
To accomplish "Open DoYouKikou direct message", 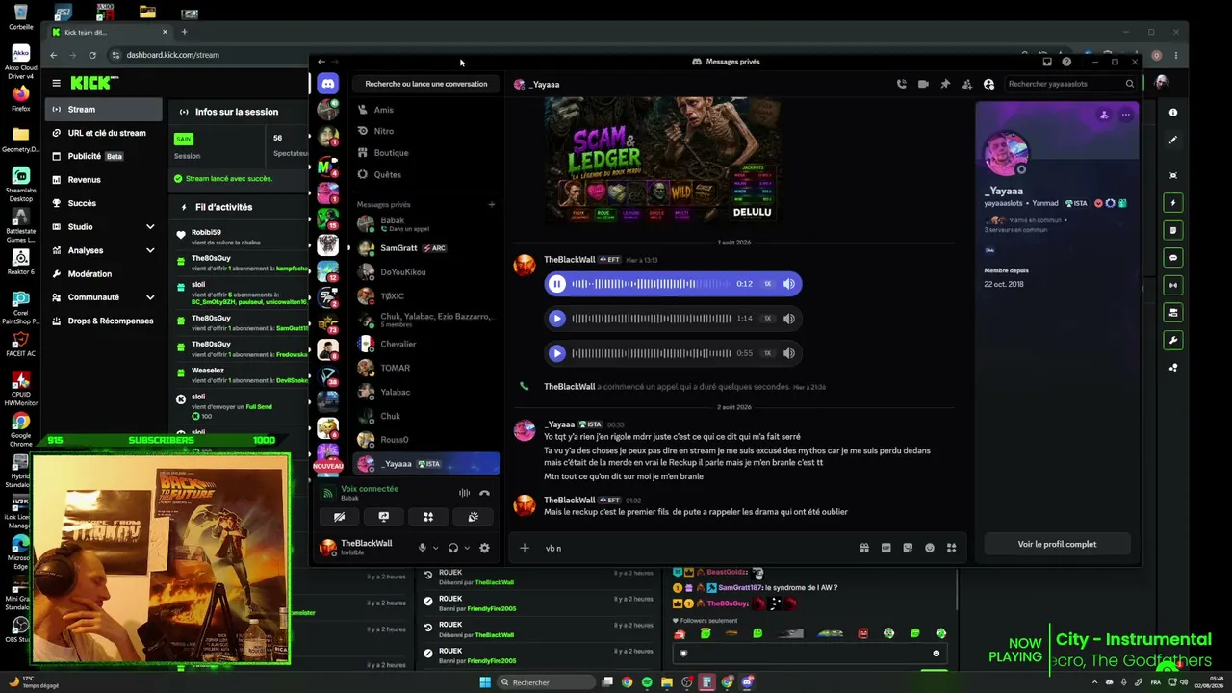I will click(426, 272).
